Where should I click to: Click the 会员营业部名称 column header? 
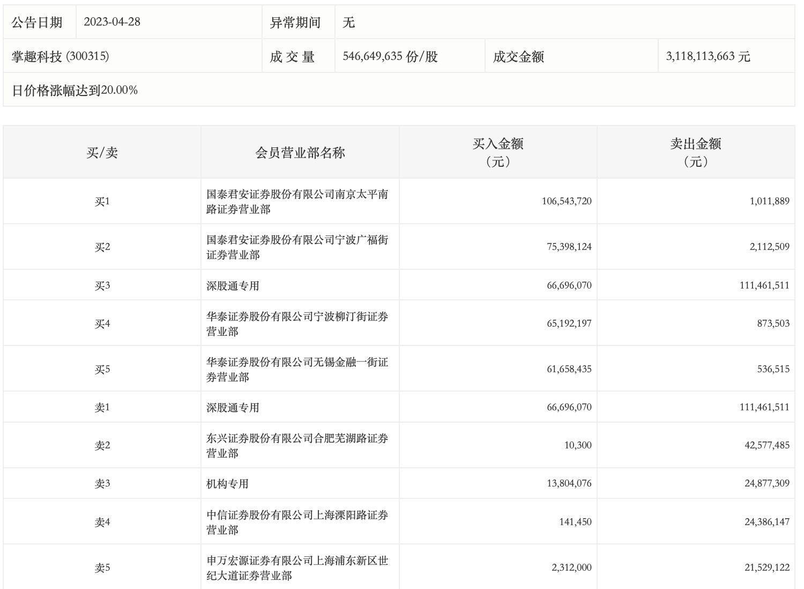pos(300,153)
